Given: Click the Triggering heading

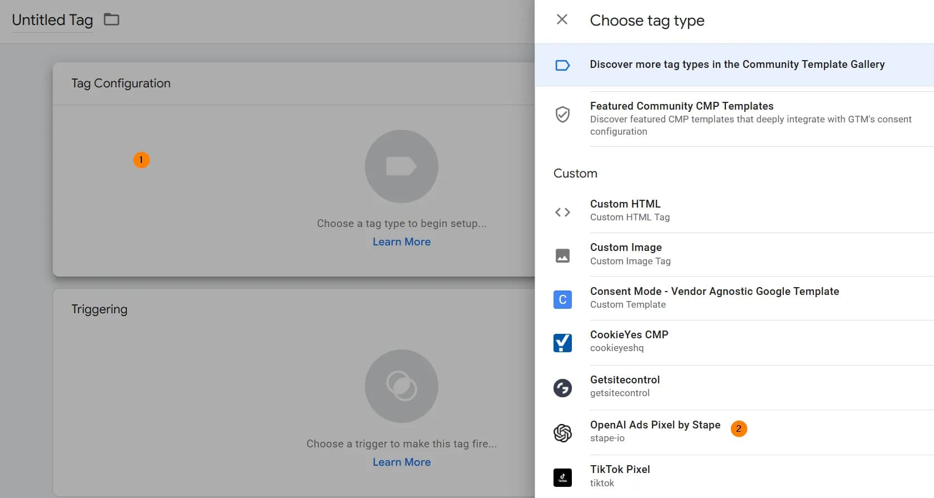Looking at the screenshot, I should tap(99, 309).
